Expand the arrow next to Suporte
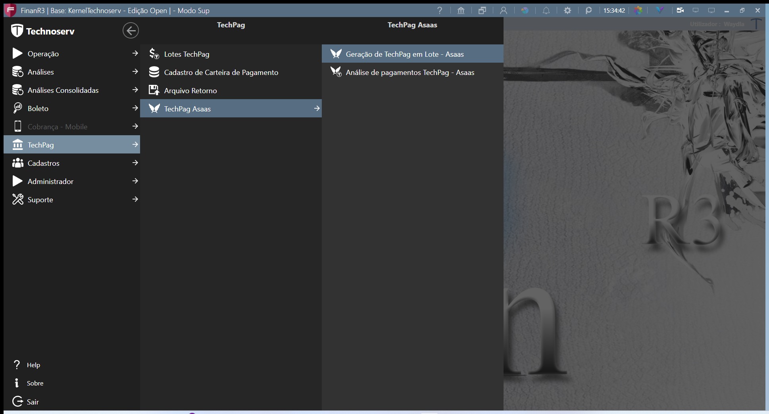Screen dimensions: 769x414 [x=135, y=199]
